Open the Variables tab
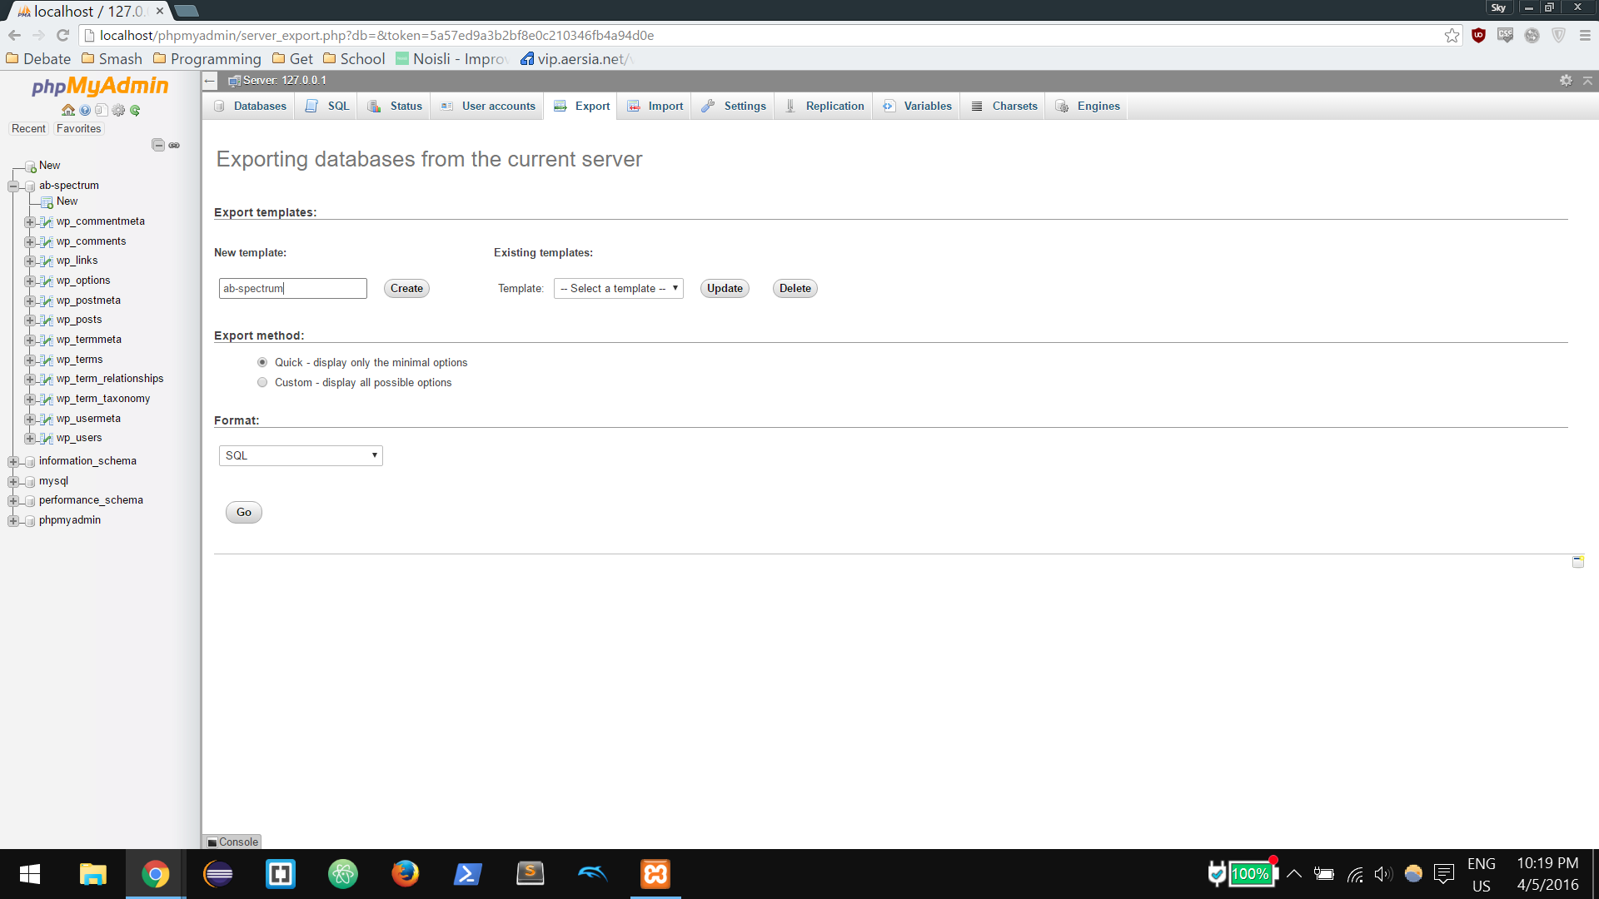The height and width of the screenshot is (899, 1599). pyautogui.click(x=918, y=106)
